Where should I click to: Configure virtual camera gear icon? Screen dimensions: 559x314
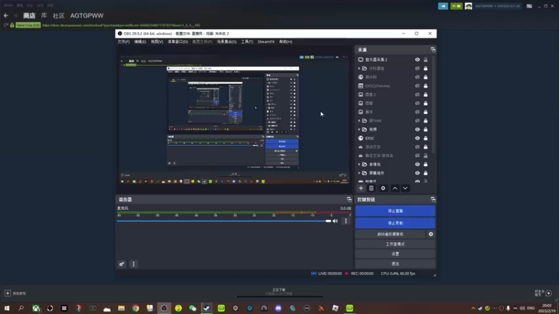pos(430,234)
